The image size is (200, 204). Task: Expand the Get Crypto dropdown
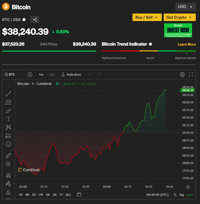tap(179, 17)
